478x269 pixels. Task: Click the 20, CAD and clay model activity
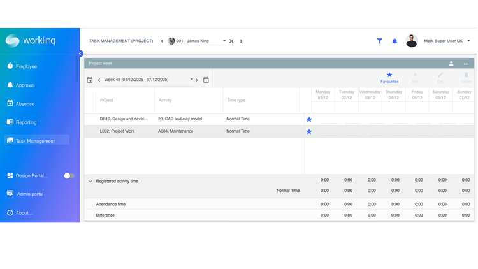(180, 119)
